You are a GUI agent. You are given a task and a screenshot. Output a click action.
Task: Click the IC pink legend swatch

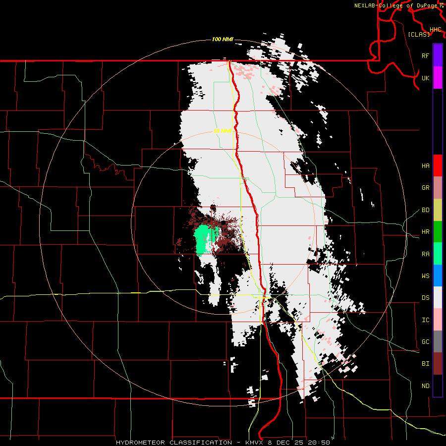click(438, 320)
